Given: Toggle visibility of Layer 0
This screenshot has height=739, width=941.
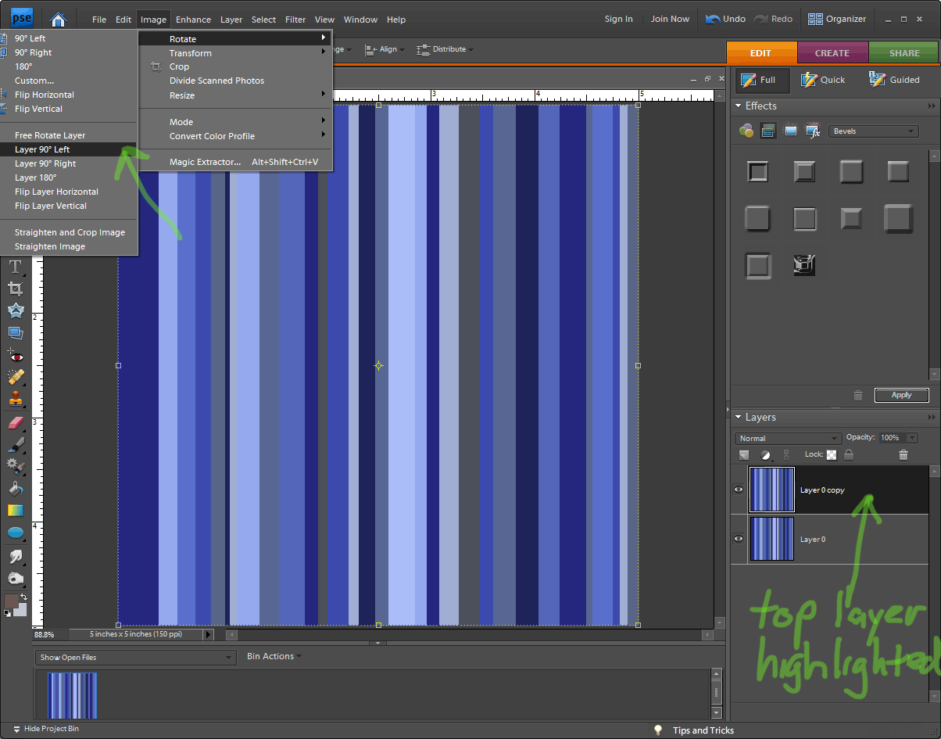Looking at the screenshot, I should 739,539.
